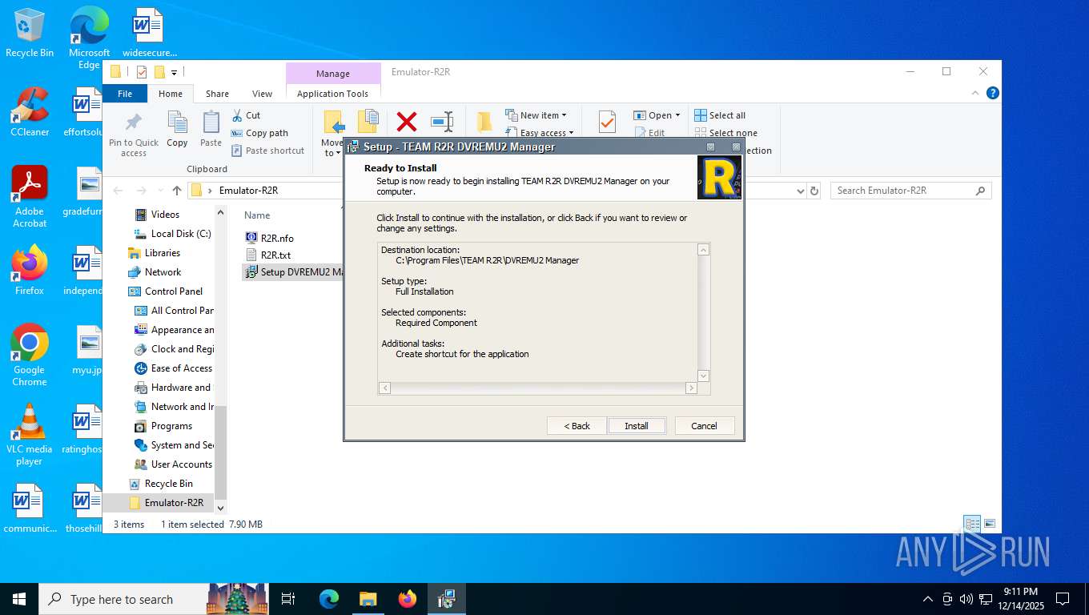
Task: Cancel the DVREMU2 Manager setup
Action: 705,426
